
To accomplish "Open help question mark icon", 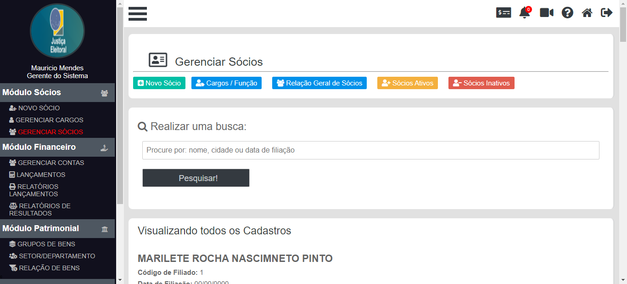I will click(x=567, y=13).
